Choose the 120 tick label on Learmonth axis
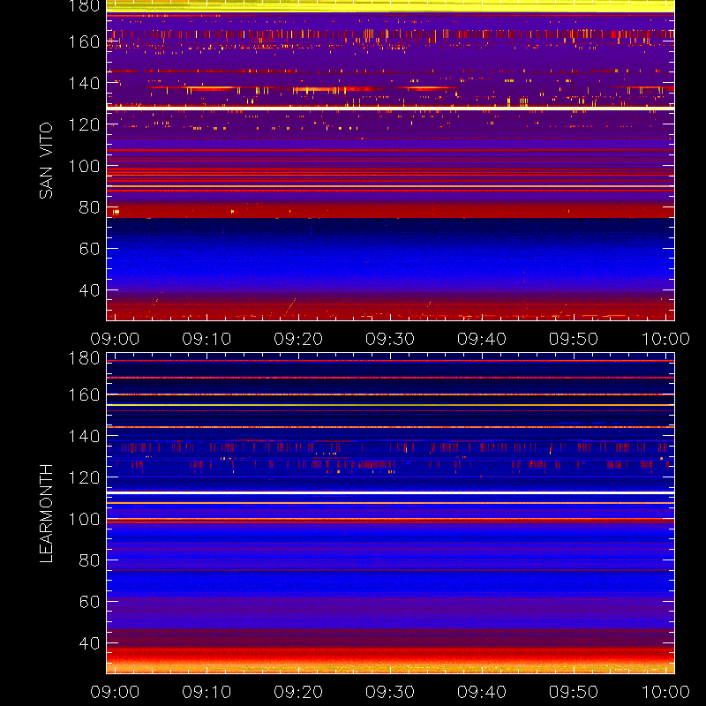 tap(84, 477)
